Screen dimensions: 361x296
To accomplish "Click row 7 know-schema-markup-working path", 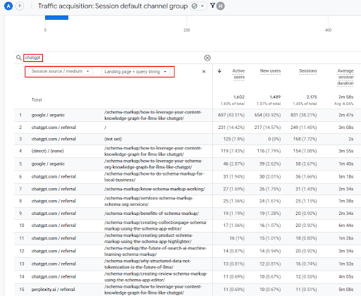I will click(x=154, y=189).
